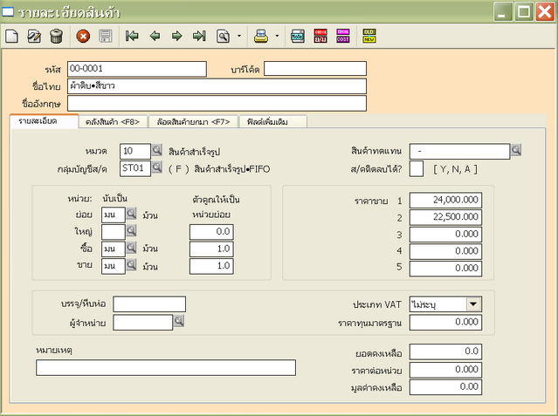Jump to the last record arrow
Image resolution: width=558 pixels, height=416 pixels.
click(x=199, y=37)
